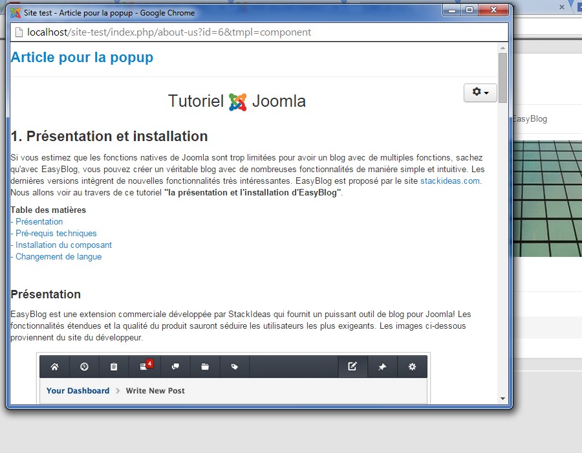
Task: Go to Installation du composant section
Action: point(63,245)
